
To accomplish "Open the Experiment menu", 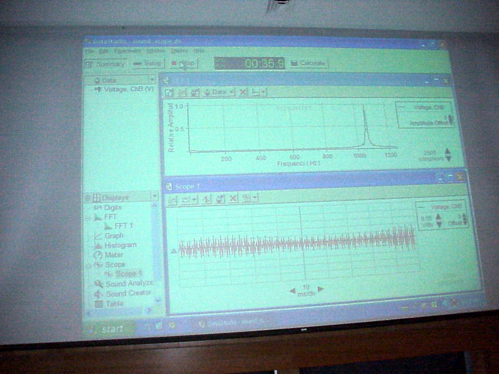I will pos(127,51).
